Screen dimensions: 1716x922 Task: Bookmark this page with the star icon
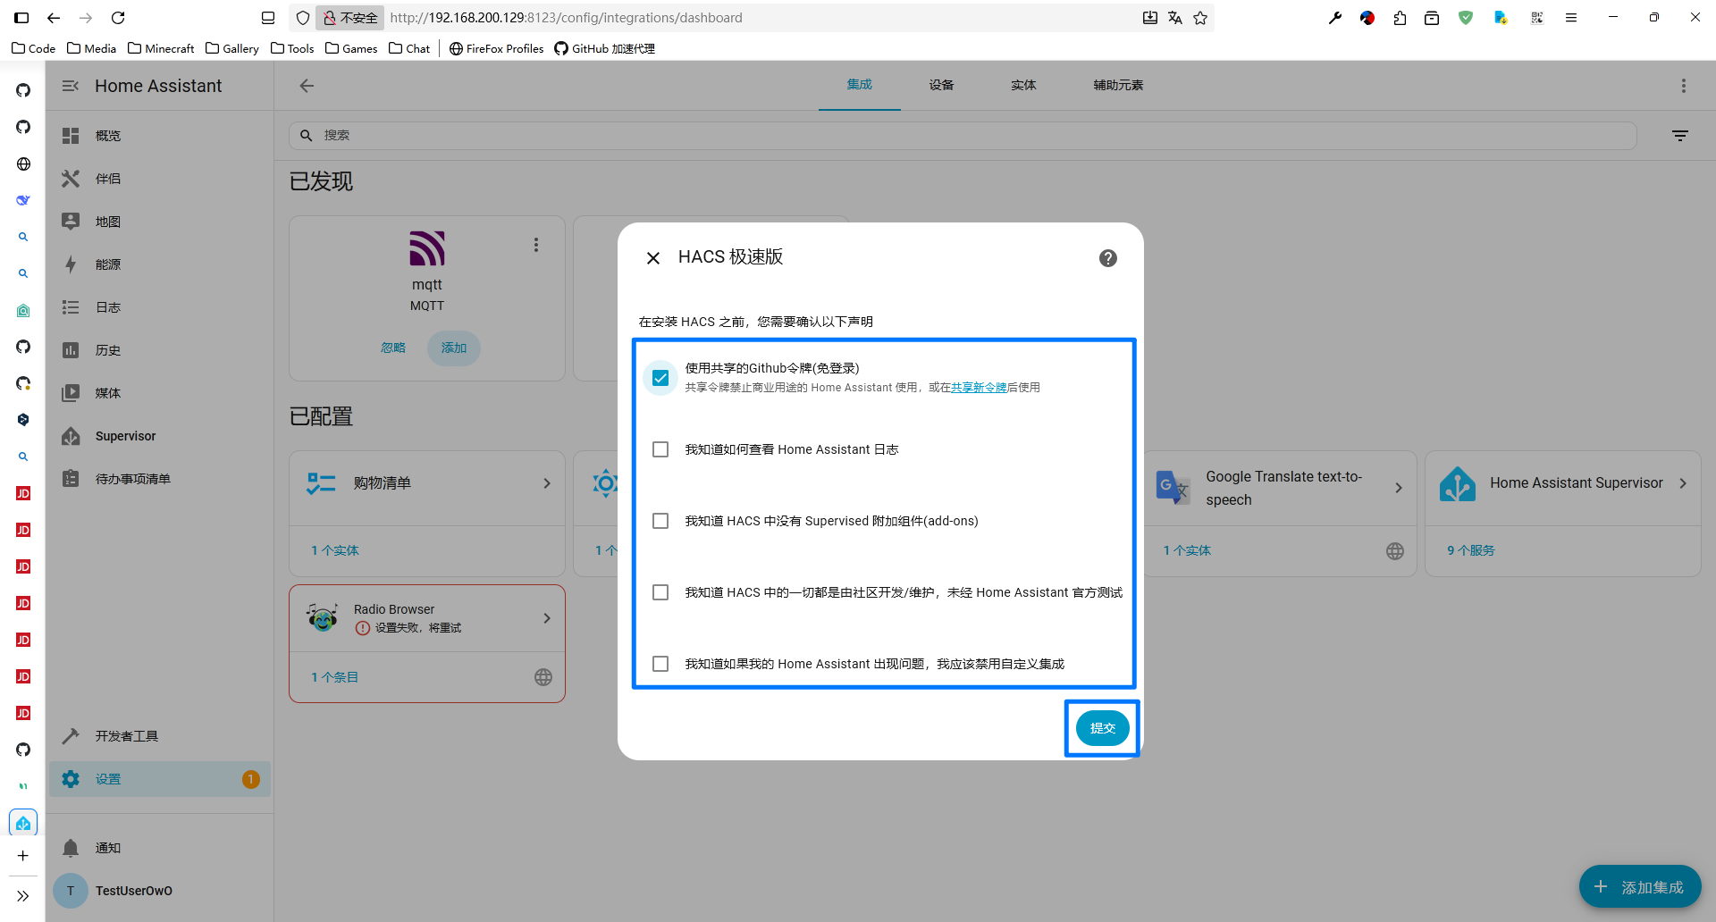coord(1200,18)
